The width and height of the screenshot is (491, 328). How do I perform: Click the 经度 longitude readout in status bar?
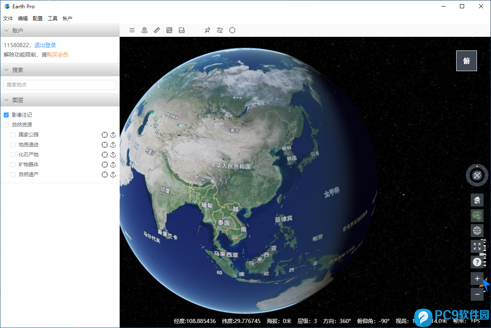(x=195, y=321)
